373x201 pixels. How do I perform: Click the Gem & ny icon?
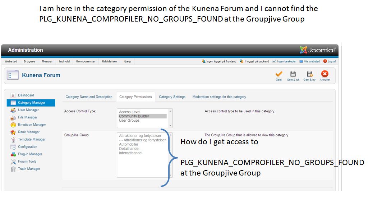pos(309,74)
